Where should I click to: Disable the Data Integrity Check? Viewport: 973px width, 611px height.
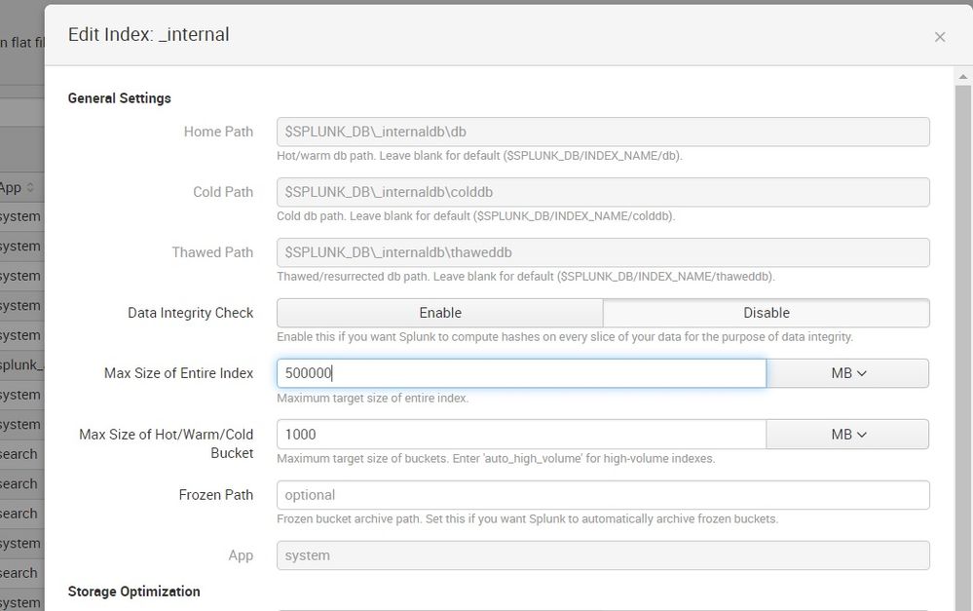coord(767,313)
